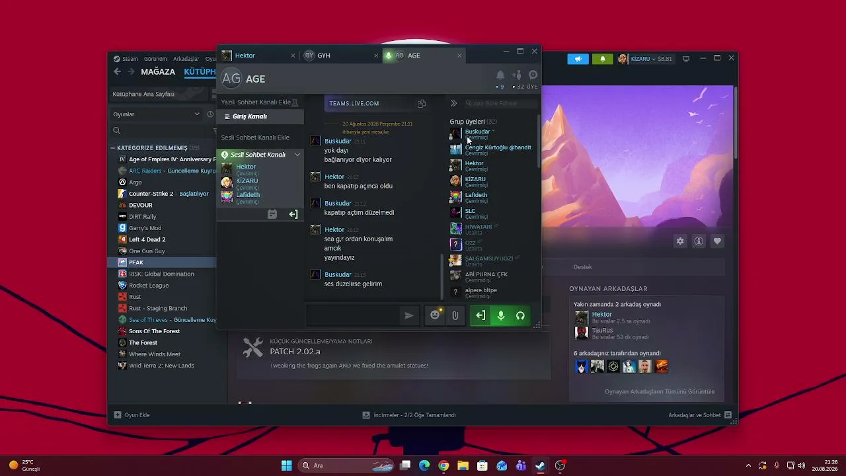Screen dimensions: 846x476
Task: Open the Destek tab on PEAK page
Action: click(x=582, y=267)
